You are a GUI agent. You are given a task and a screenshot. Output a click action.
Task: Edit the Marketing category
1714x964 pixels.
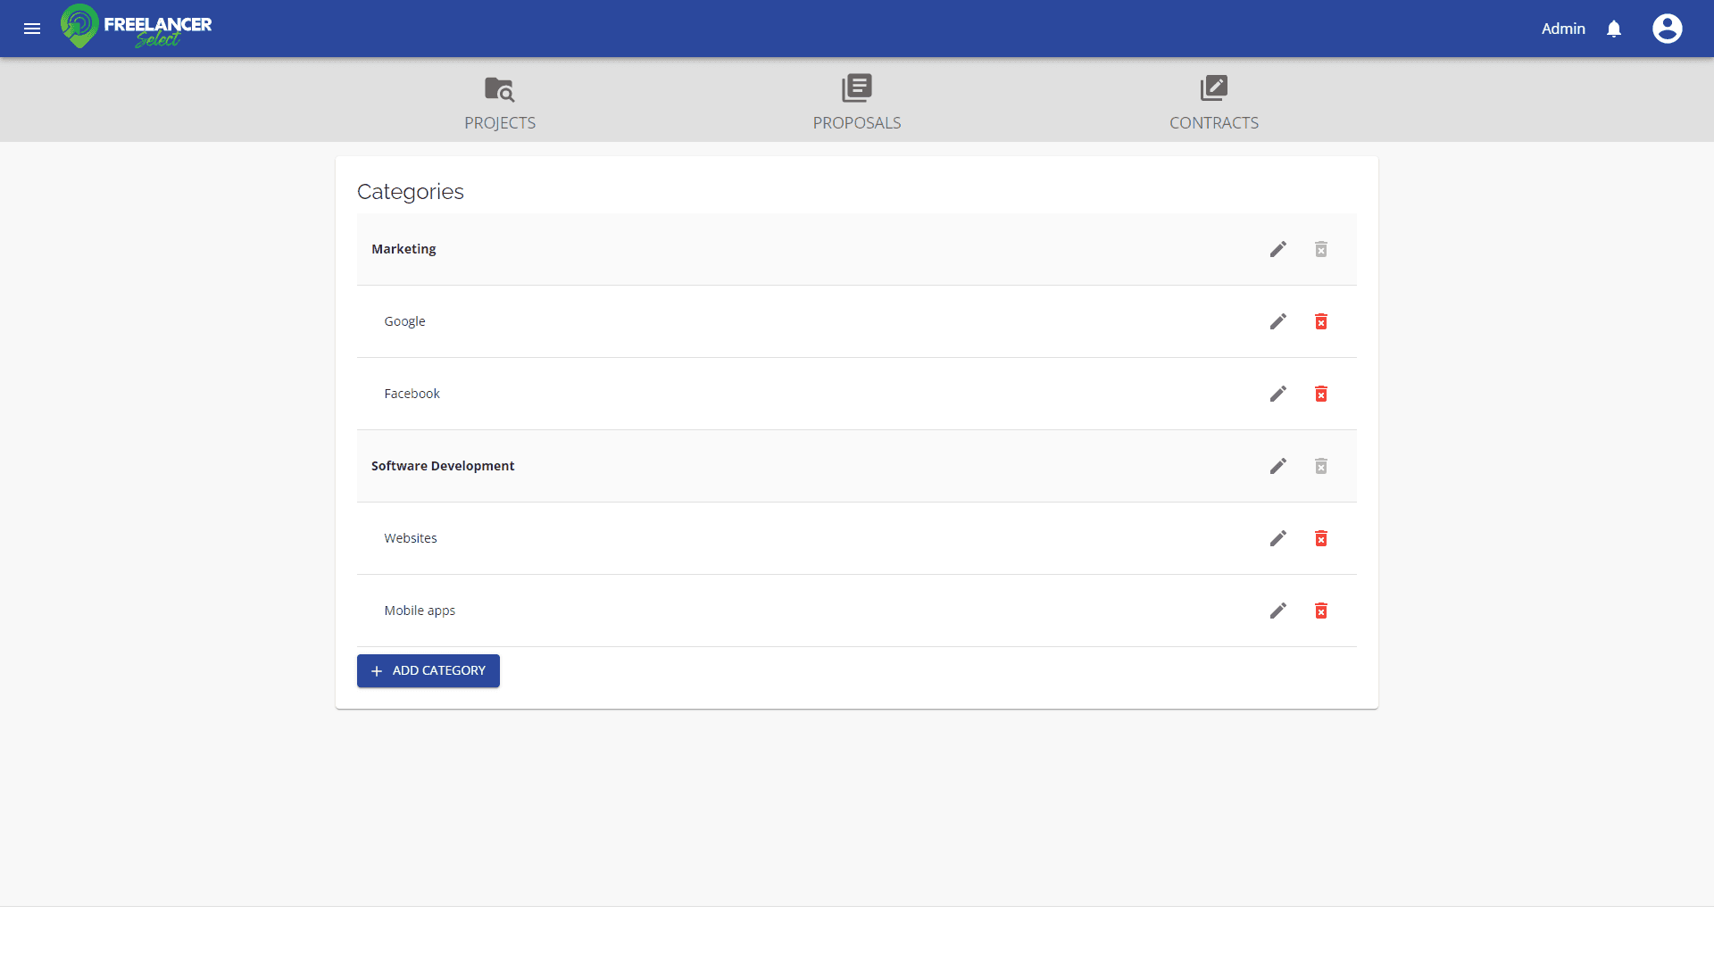tap(1278, 249)
